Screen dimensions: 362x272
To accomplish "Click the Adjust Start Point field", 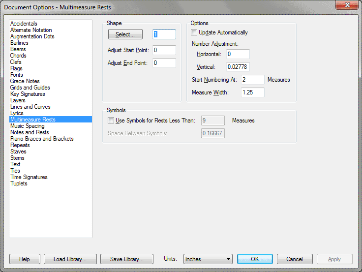I will [164, 50].
